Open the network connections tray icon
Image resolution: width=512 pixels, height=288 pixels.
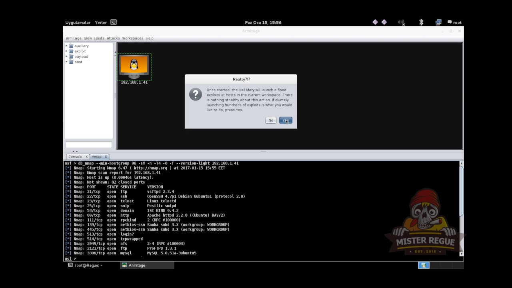click(x=438, y=22)
